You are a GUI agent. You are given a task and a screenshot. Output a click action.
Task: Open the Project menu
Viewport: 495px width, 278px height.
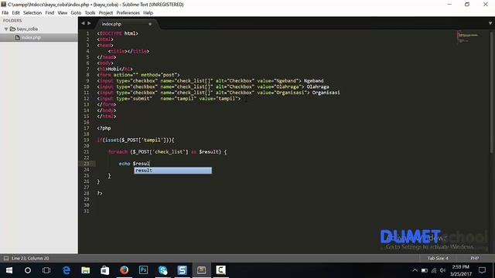coord(105,13)
